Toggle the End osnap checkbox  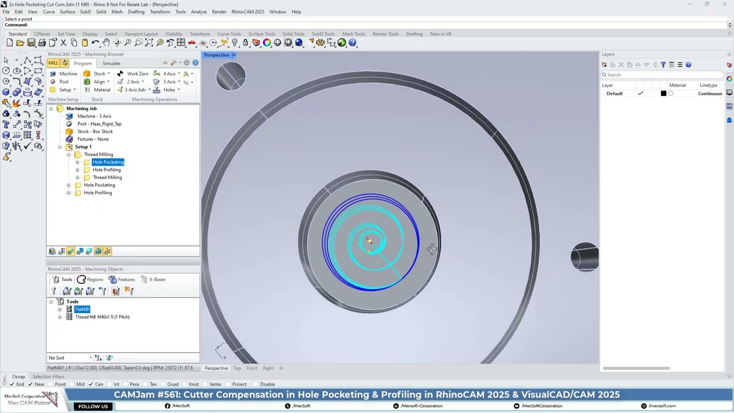coord(12,384)
